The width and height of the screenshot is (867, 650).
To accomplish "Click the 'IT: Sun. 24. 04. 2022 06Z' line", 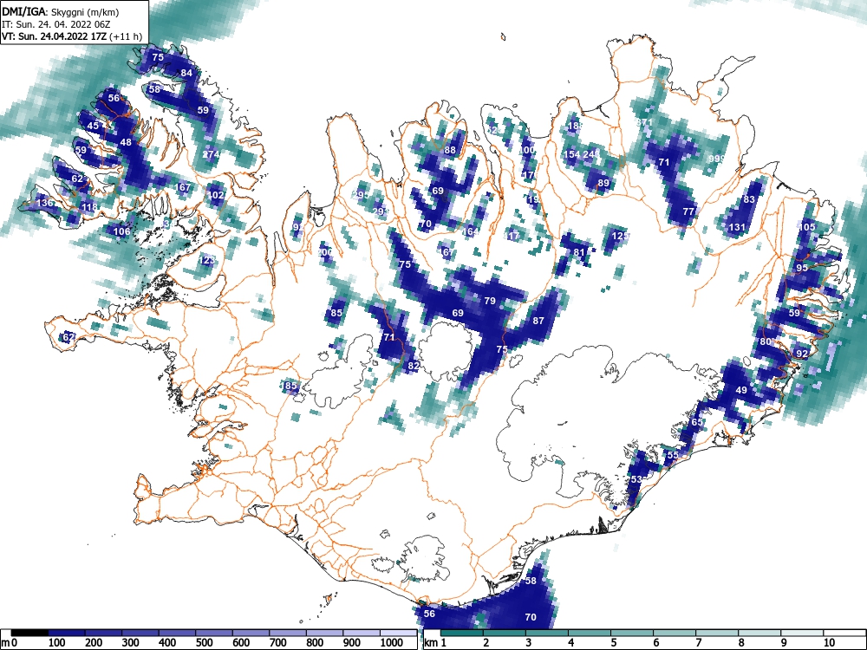I will click(x=55, y=24).
